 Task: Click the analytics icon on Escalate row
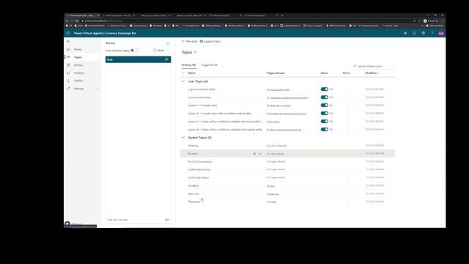pos(260,153)
